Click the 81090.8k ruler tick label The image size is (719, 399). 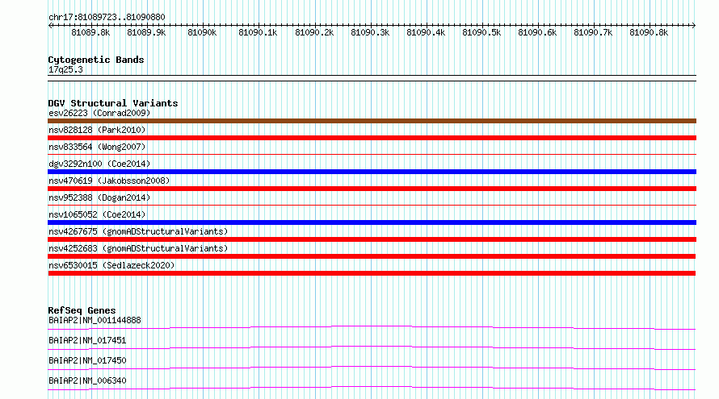(649, 32)
